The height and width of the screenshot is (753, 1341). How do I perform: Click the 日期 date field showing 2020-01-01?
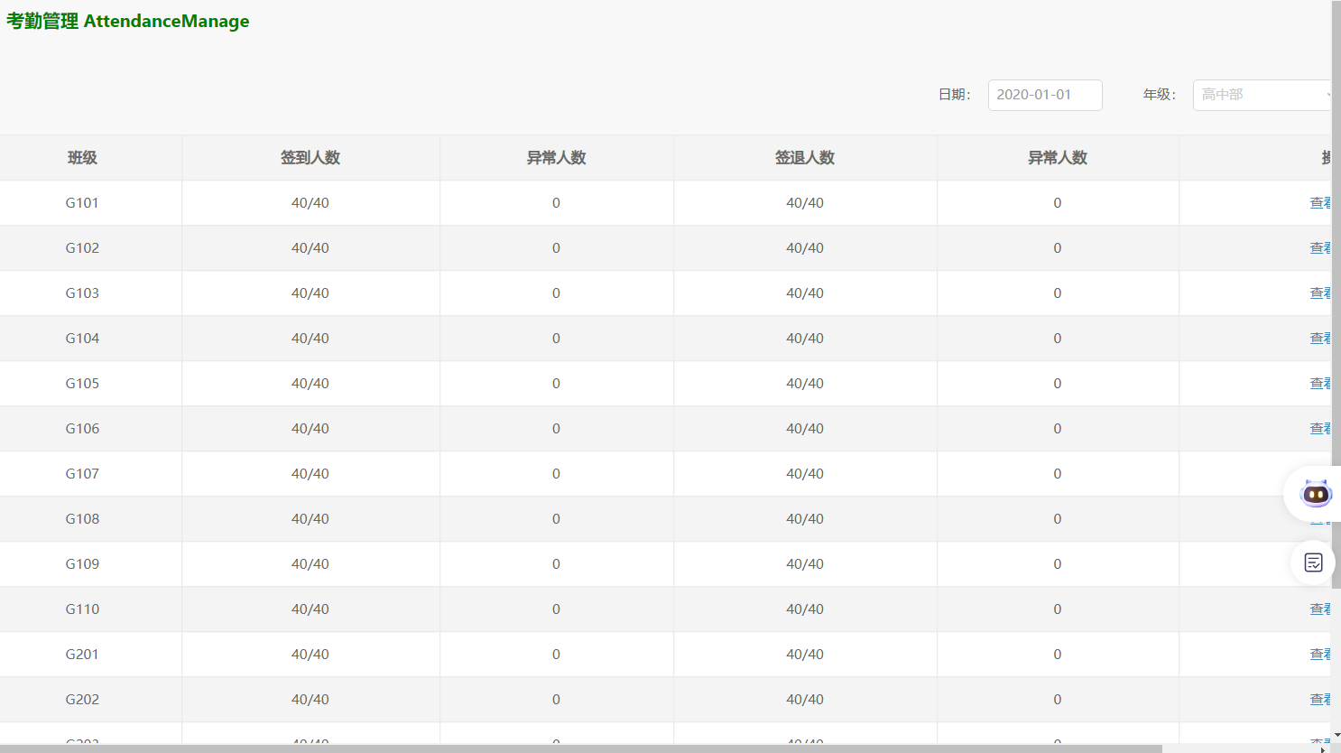[x=1045, y=95]
